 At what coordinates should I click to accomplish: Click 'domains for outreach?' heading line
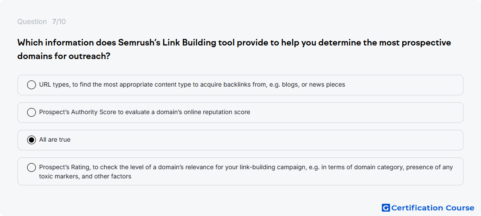coord(64,56)
